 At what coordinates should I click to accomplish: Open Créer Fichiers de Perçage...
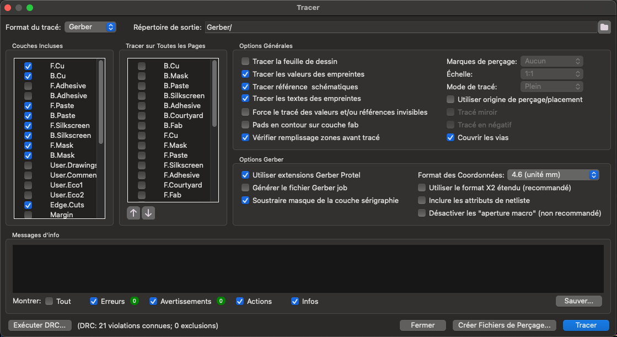[505, 325]
